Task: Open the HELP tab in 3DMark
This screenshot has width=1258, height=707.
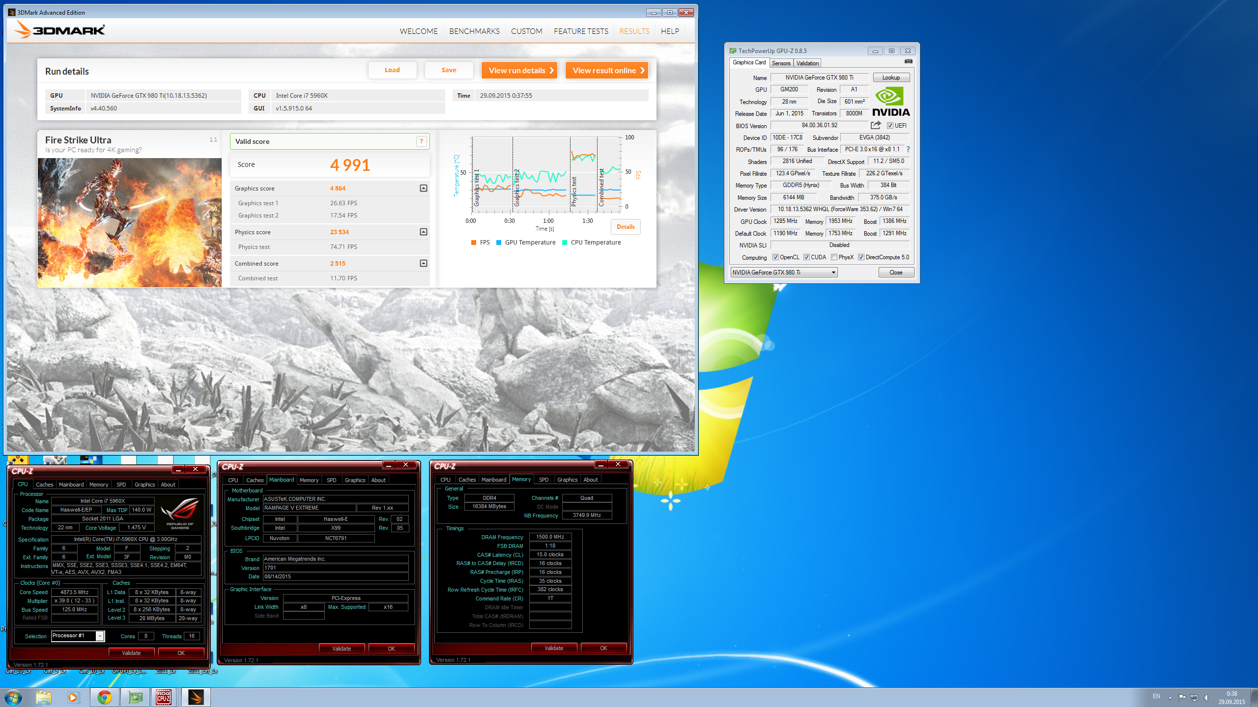Action: click(670, 31)
